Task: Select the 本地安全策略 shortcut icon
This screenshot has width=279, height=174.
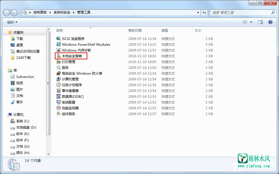Action: coord(59,56)
